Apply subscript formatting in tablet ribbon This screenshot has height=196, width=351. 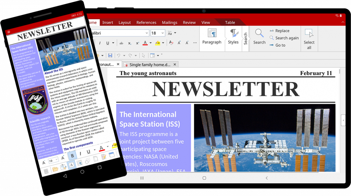(130, 43)
